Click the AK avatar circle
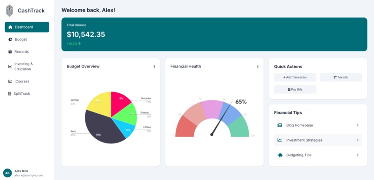The image size is (374, 180). click(7, 173)
